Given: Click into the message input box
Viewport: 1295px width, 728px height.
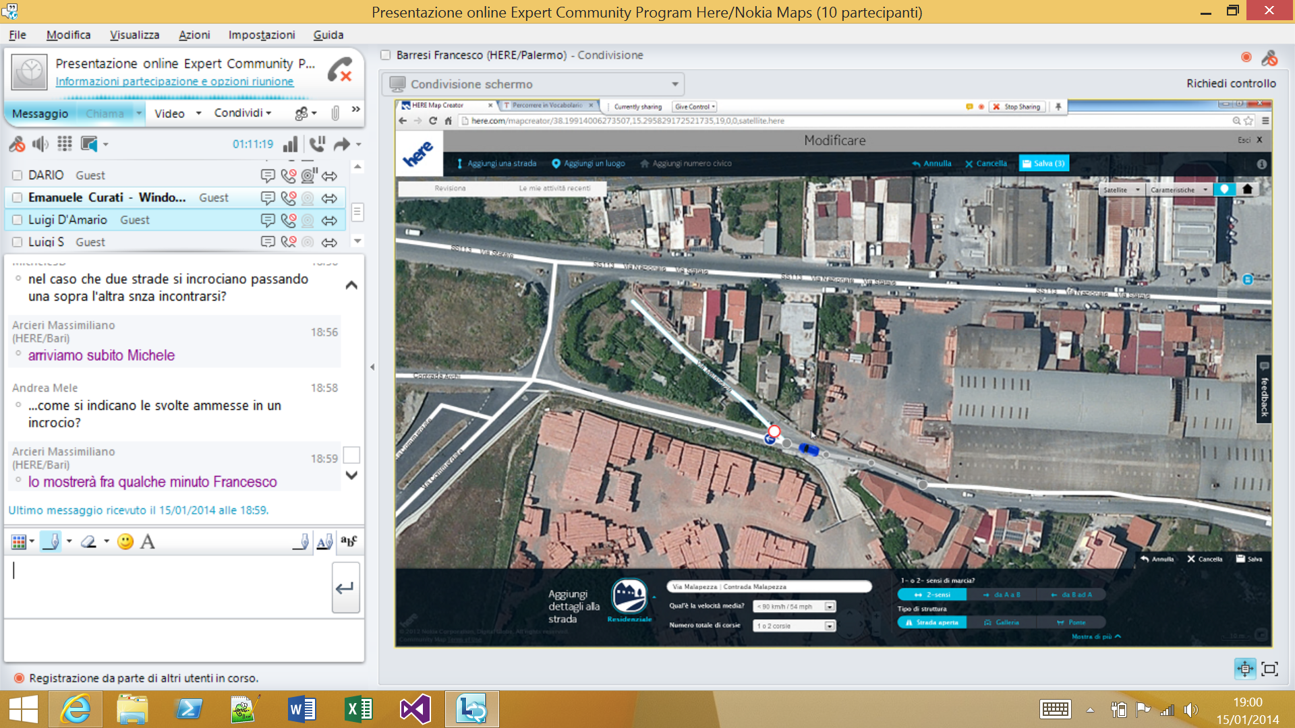Looking at the screenshot, I should coord(169,586).
